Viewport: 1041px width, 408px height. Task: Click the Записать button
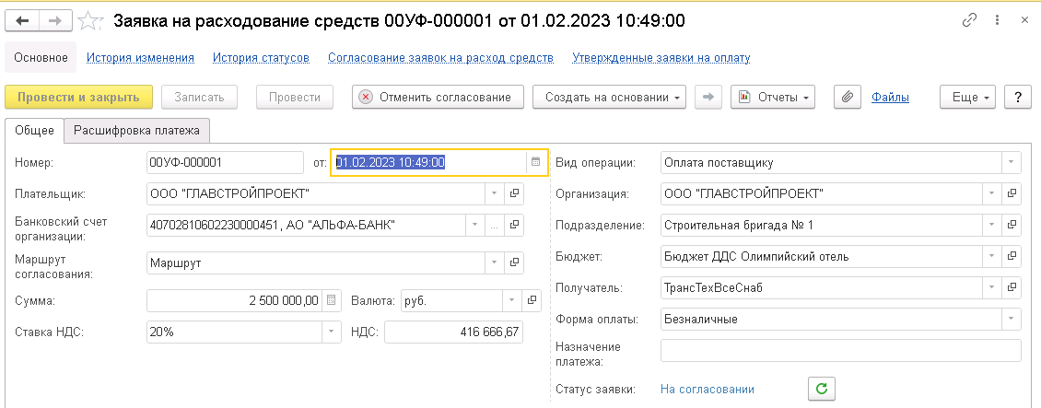click(199, 97)
